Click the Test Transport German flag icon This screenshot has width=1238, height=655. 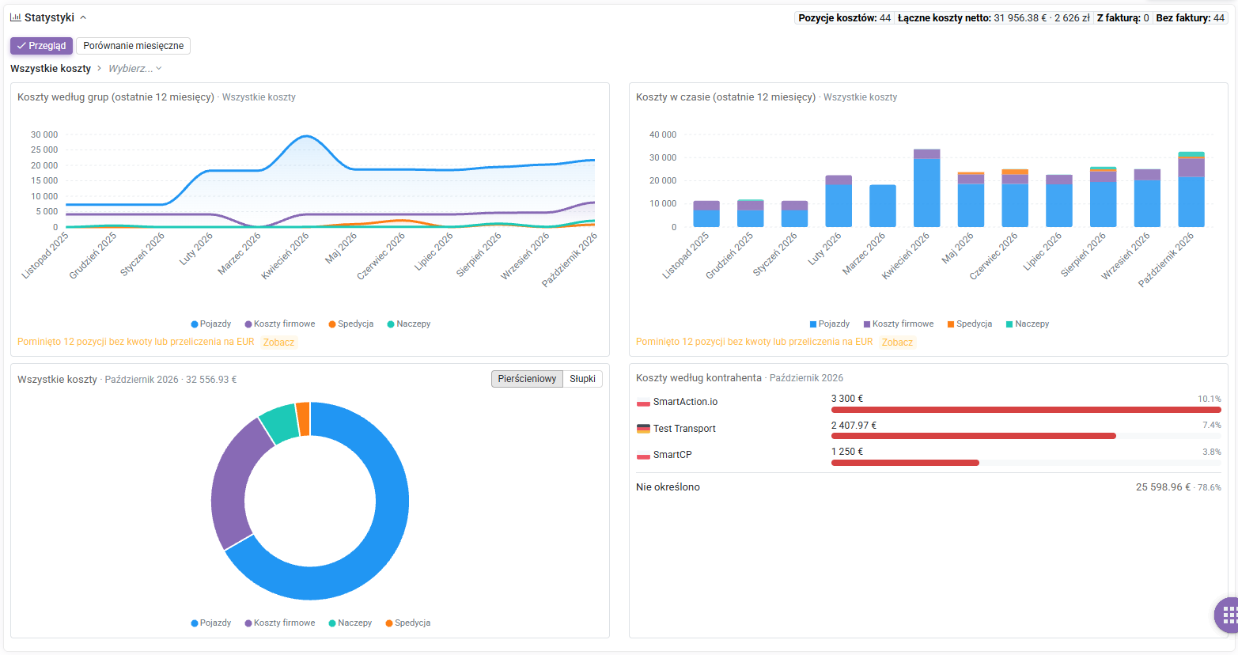tap(643, 429)
